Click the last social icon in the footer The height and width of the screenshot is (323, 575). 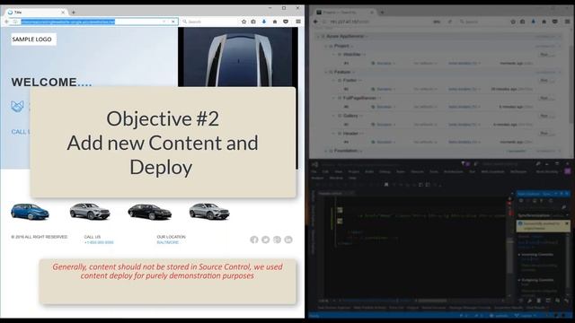(x=288, y=240)
